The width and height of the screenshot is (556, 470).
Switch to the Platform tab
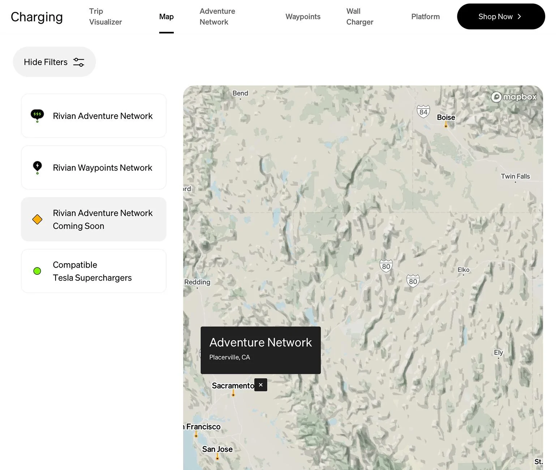[426, 17]
